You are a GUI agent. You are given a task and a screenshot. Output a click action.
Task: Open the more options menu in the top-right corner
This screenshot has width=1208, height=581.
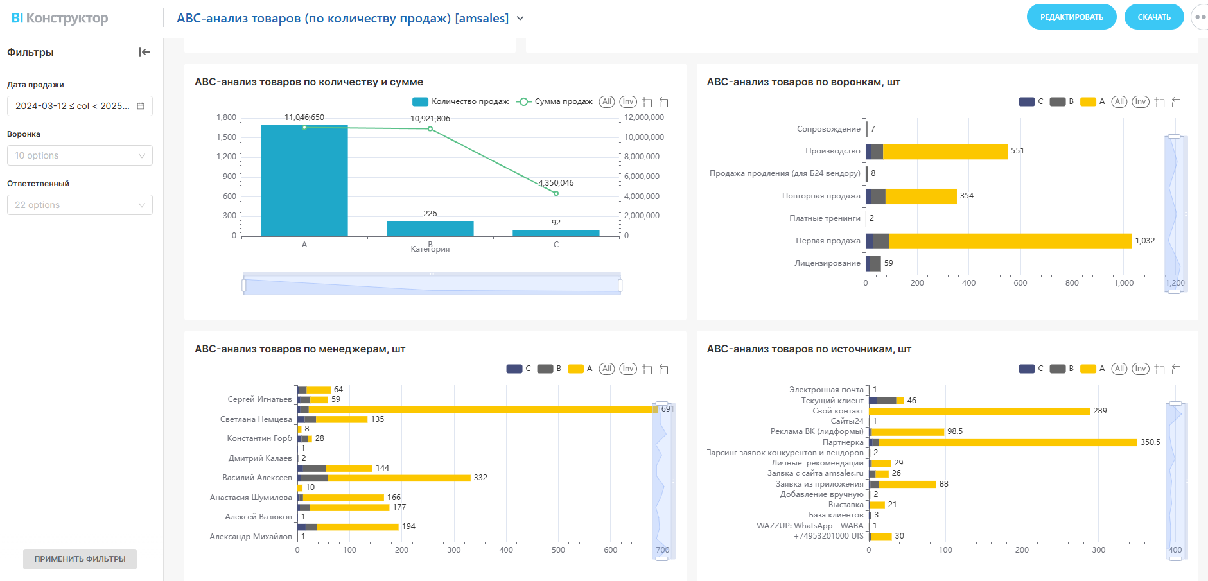pos(1198,17)
